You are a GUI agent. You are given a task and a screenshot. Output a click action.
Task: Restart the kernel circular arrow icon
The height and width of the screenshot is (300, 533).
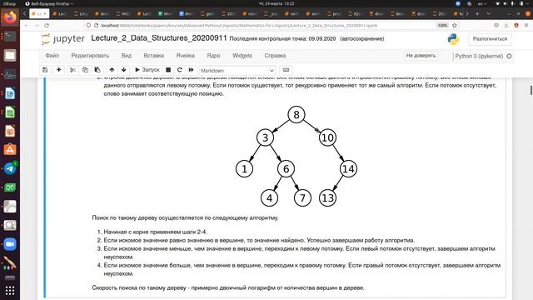tap(180, 70)
